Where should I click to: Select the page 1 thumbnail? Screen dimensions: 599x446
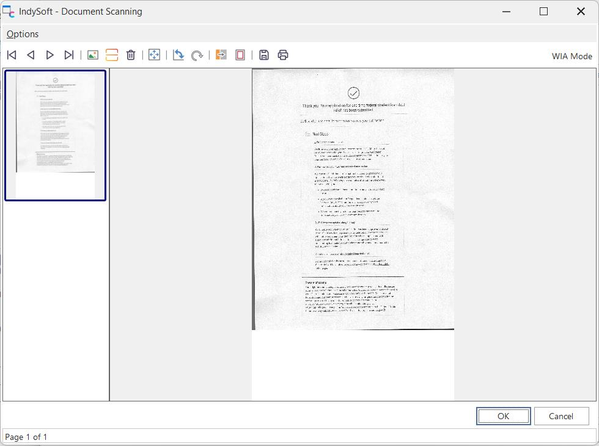pos(56,135)
